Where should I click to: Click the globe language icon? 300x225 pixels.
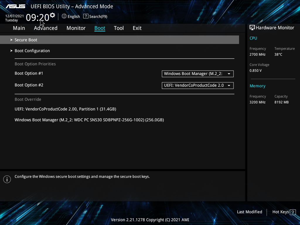point(64,16)
